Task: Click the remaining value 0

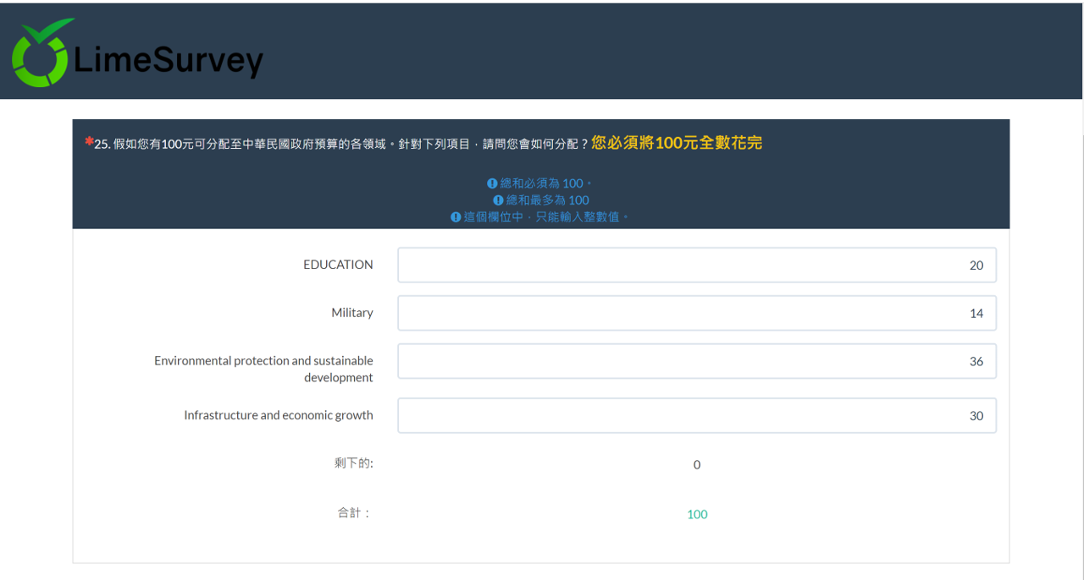Action: [x=697, y=465]
